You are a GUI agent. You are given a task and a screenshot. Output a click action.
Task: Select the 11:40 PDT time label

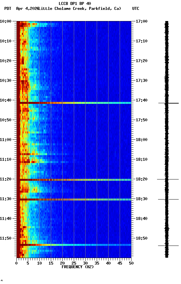tap(6, 219)
